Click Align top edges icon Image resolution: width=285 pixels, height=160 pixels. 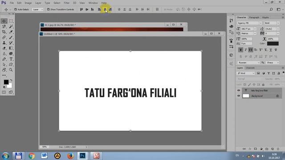point(81,9)
